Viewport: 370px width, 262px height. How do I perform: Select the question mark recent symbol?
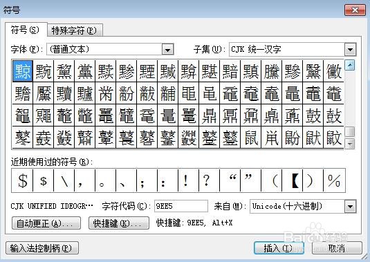click(210, 180)
